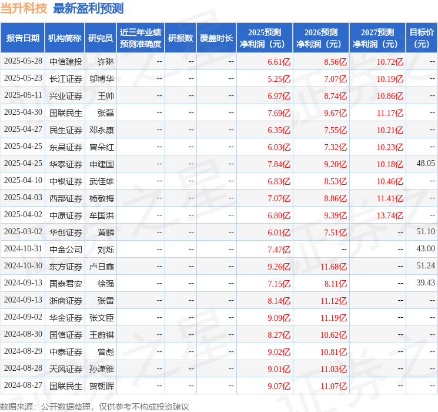
Task: Select institution 西部证券
Action: [66, 198]
